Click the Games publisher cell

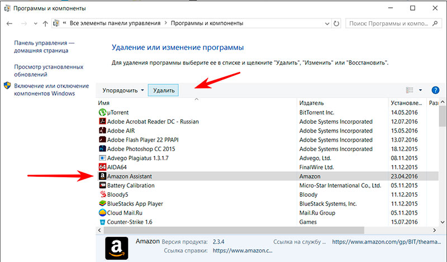click(308, 222)
